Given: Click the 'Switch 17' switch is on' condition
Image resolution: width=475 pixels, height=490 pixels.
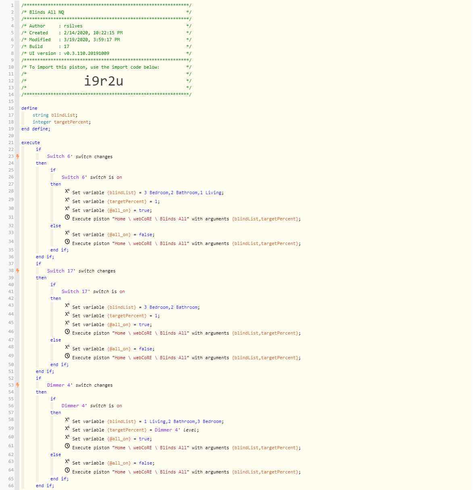Looking at the screenshot, I should coord(93,291).
